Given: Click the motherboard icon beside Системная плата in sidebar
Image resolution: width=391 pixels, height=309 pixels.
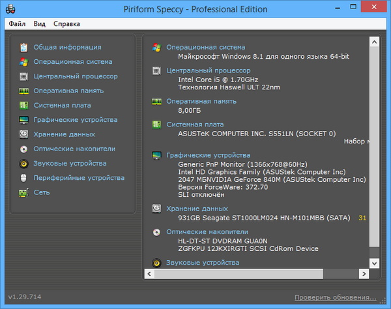Looking at the screenshot, I should pos(23,105).
